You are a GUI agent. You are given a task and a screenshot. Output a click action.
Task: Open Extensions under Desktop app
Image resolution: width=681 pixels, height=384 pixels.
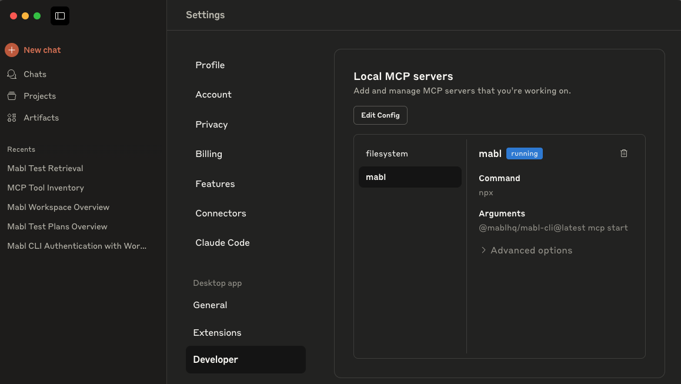point(217,332)
